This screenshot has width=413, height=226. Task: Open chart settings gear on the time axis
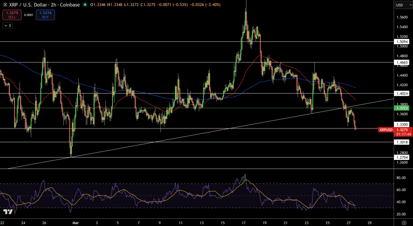(x=404, y=223)
